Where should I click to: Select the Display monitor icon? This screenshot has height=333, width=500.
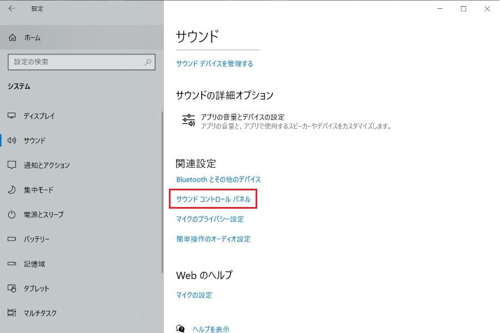[x=12, y=116]
